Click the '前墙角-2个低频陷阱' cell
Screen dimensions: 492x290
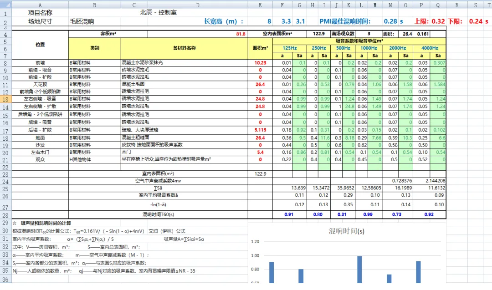point(40,92)
